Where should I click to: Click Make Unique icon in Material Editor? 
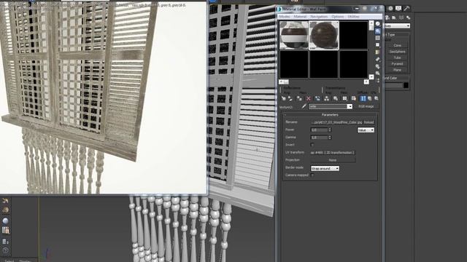click(326, 98)
